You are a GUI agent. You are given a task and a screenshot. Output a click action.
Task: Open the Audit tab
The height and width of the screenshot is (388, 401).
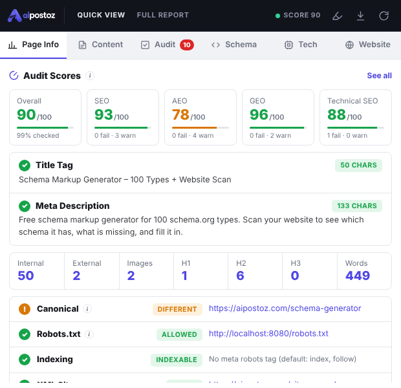167,45
